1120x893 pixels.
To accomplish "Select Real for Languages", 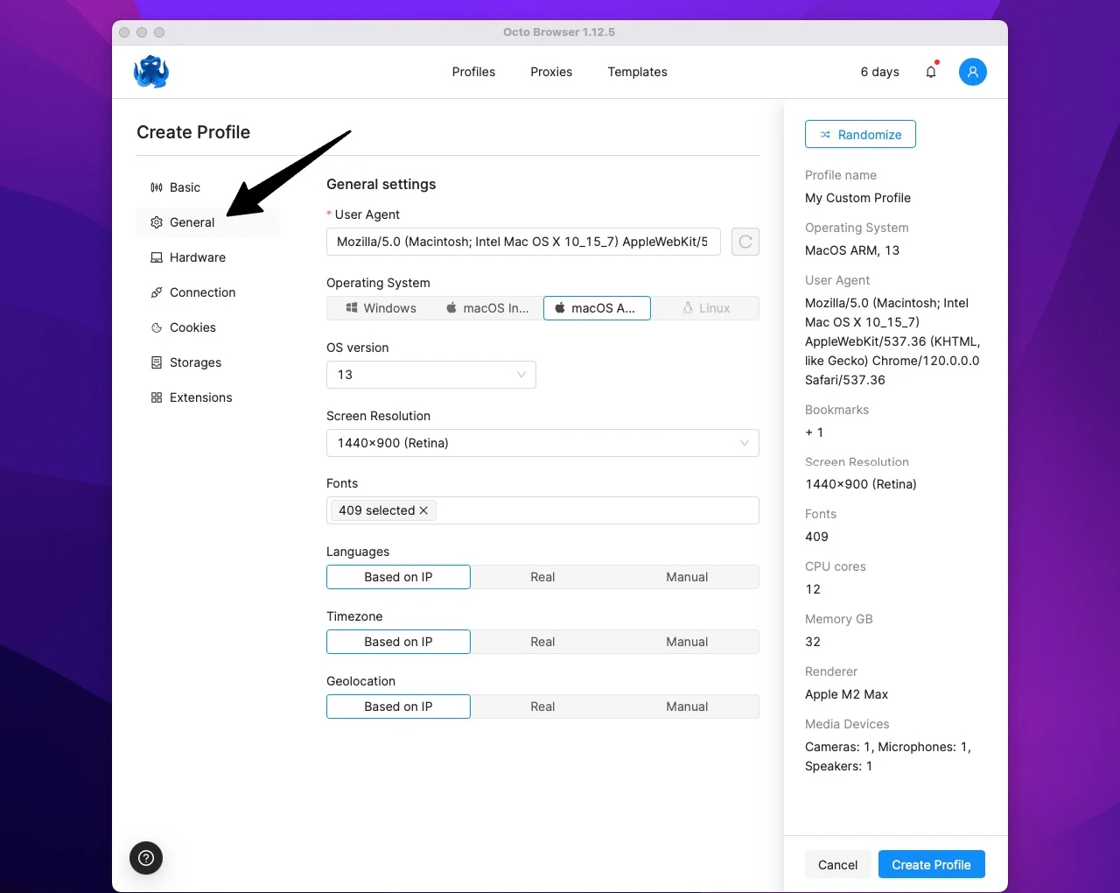I will coord(542,577).
